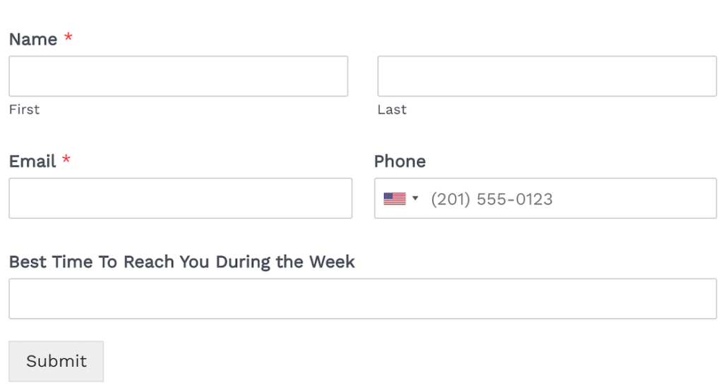The height and width of the screenshot is (390, 723).
Task: Click the word 'Week' in bottom label
Action: pos(332,262)
